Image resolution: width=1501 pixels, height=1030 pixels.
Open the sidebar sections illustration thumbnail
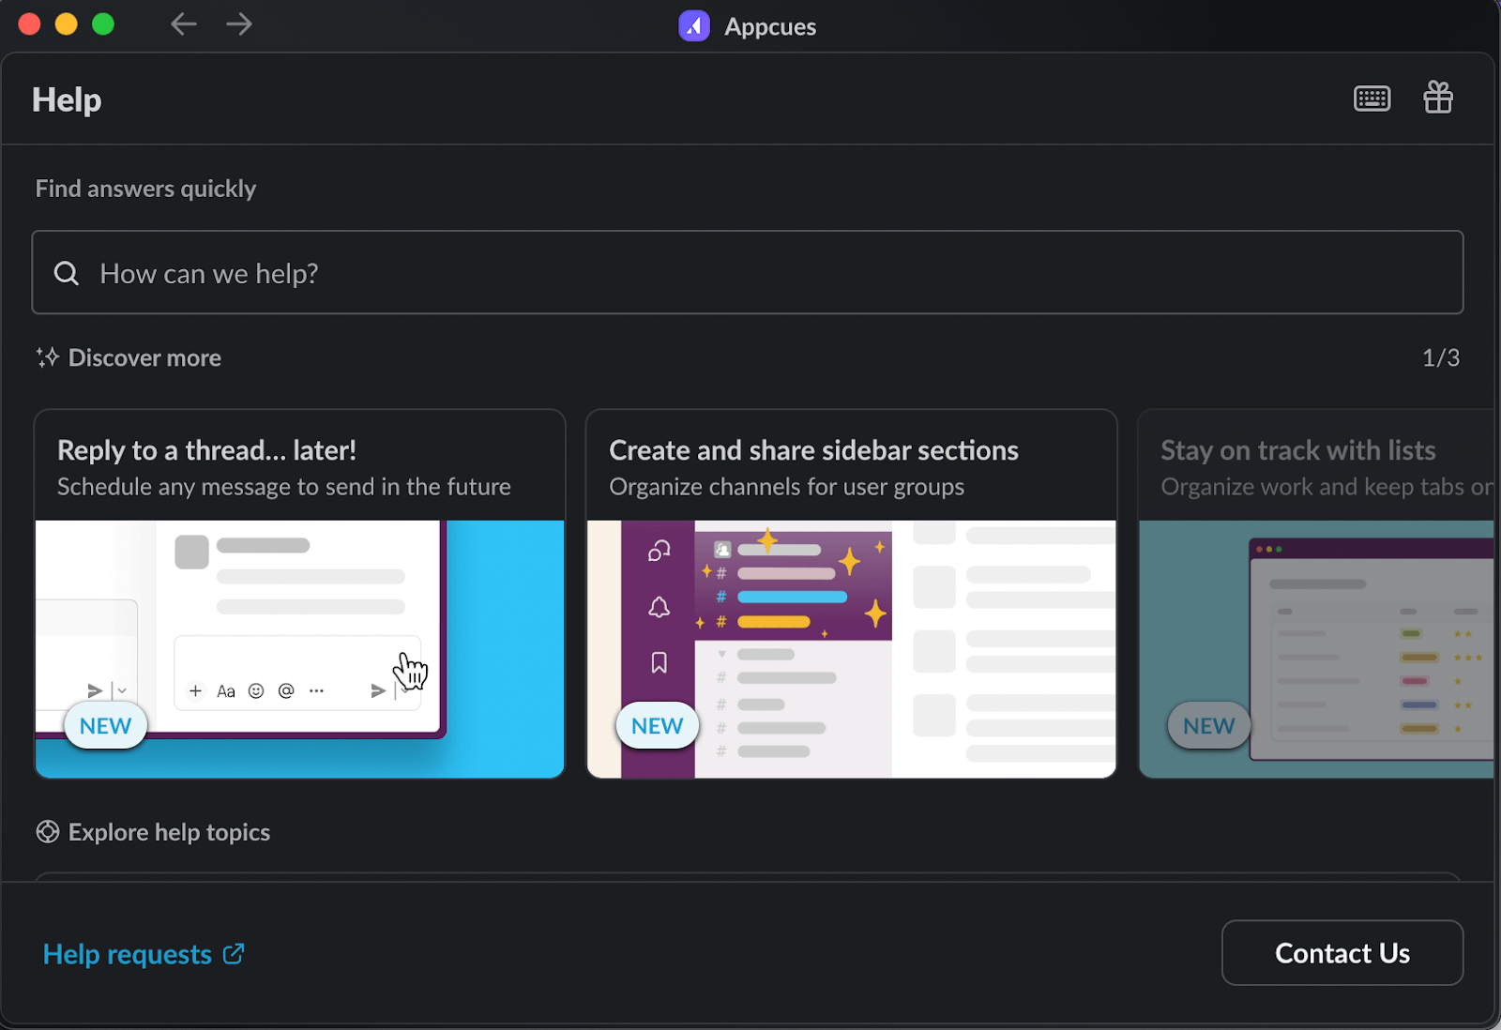pos(851,648)
